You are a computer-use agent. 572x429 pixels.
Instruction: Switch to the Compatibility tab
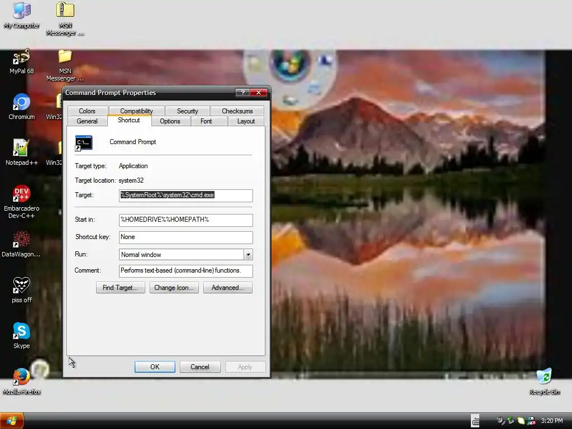[136, 111]
